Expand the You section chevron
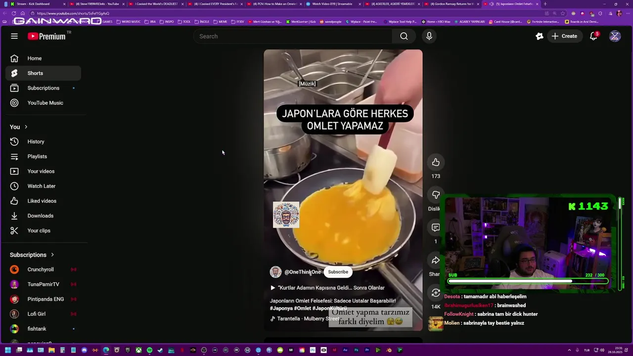Screen dimensions: 633x356 (x=26, y=127)
